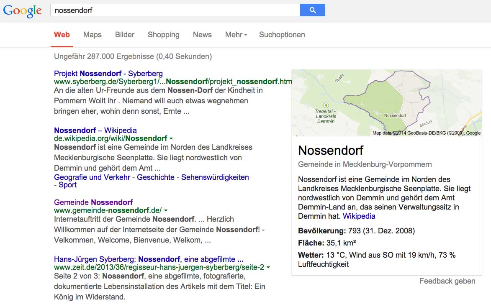Open Nossendorf – Wikipedia result title
Screen dimensions: 491x307
[95, 130]
